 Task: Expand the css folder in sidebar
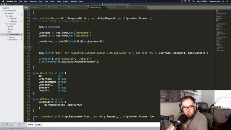(x=6, y=26)
